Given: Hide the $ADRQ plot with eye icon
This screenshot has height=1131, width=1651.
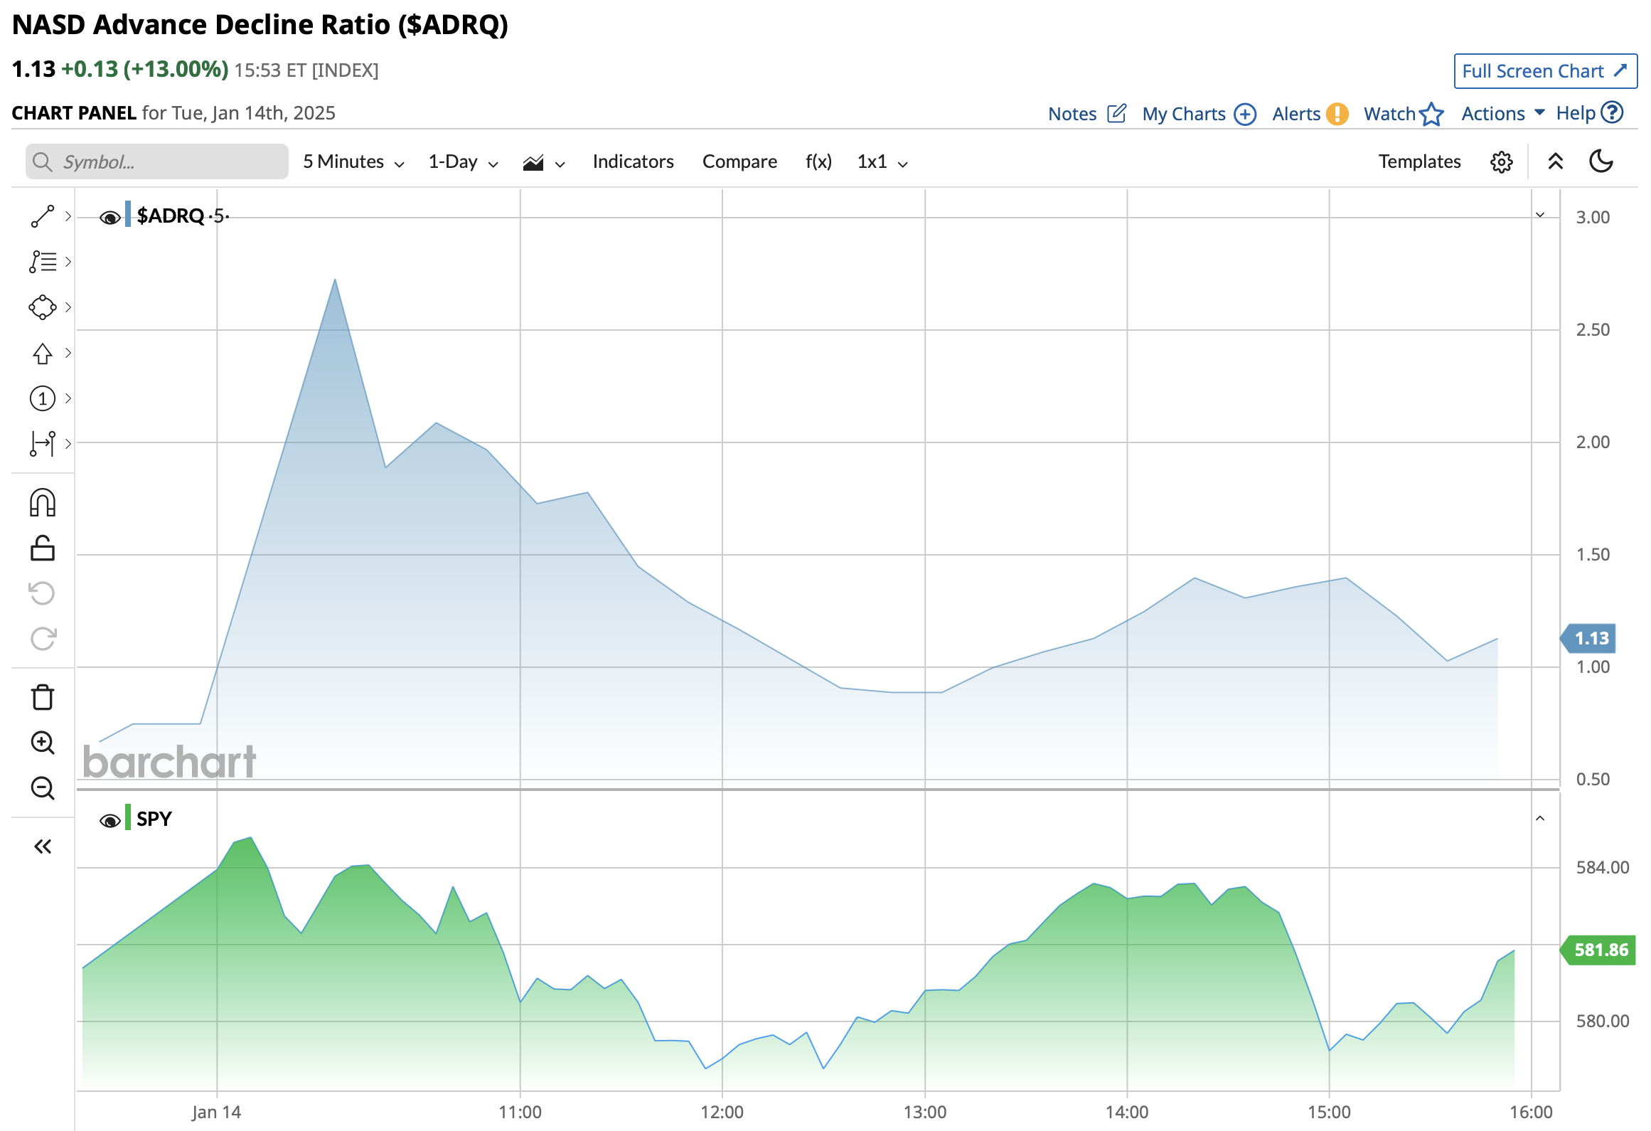Looking at the screenshot, I should pyautogui.click(x=109, y=217).
